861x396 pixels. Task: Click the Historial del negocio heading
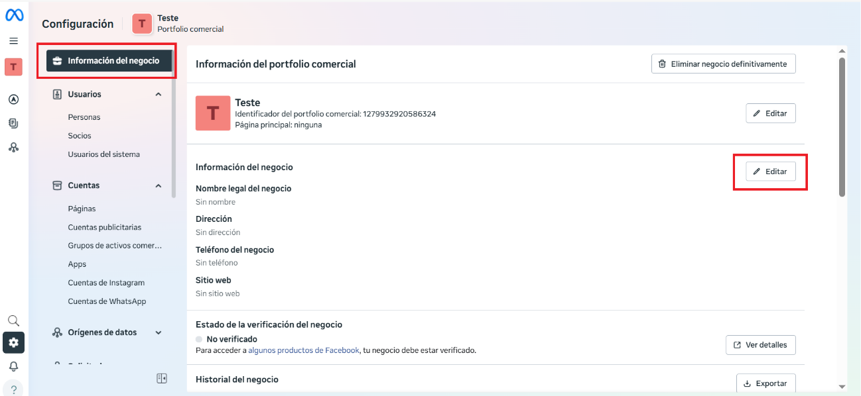pos(237,379)
